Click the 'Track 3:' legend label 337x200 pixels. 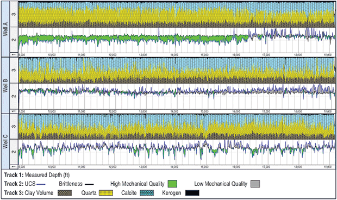click(x=14, y=193)
